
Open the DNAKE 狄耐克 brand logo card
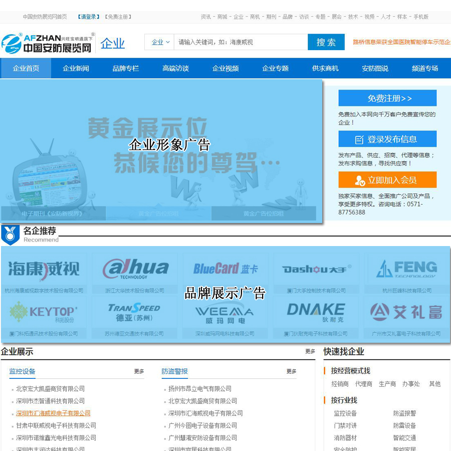(316, 317)
